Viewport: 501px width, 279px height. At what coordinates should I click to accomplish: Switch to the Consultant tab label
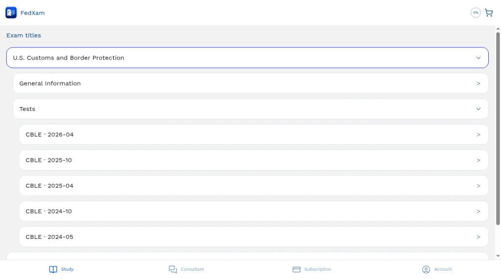point(192,269)
